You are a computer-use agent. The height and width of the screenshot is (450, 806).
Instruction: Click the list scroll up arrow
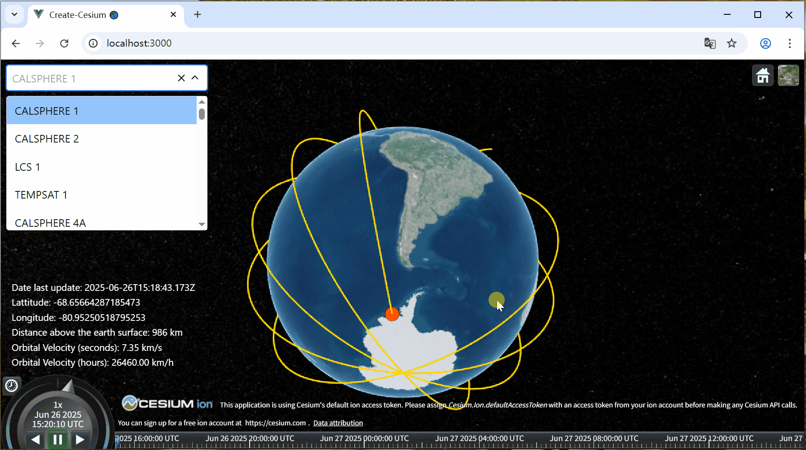[x=202, y=102]
